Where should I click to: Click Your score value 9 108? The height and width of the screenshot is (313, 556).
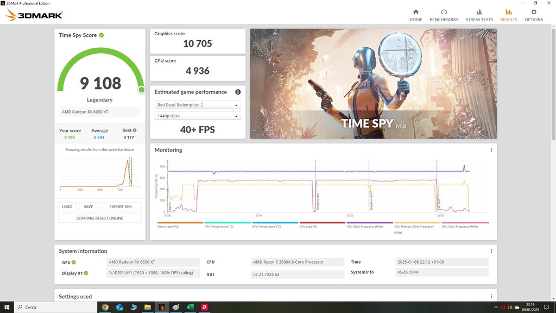click(69, 137)
